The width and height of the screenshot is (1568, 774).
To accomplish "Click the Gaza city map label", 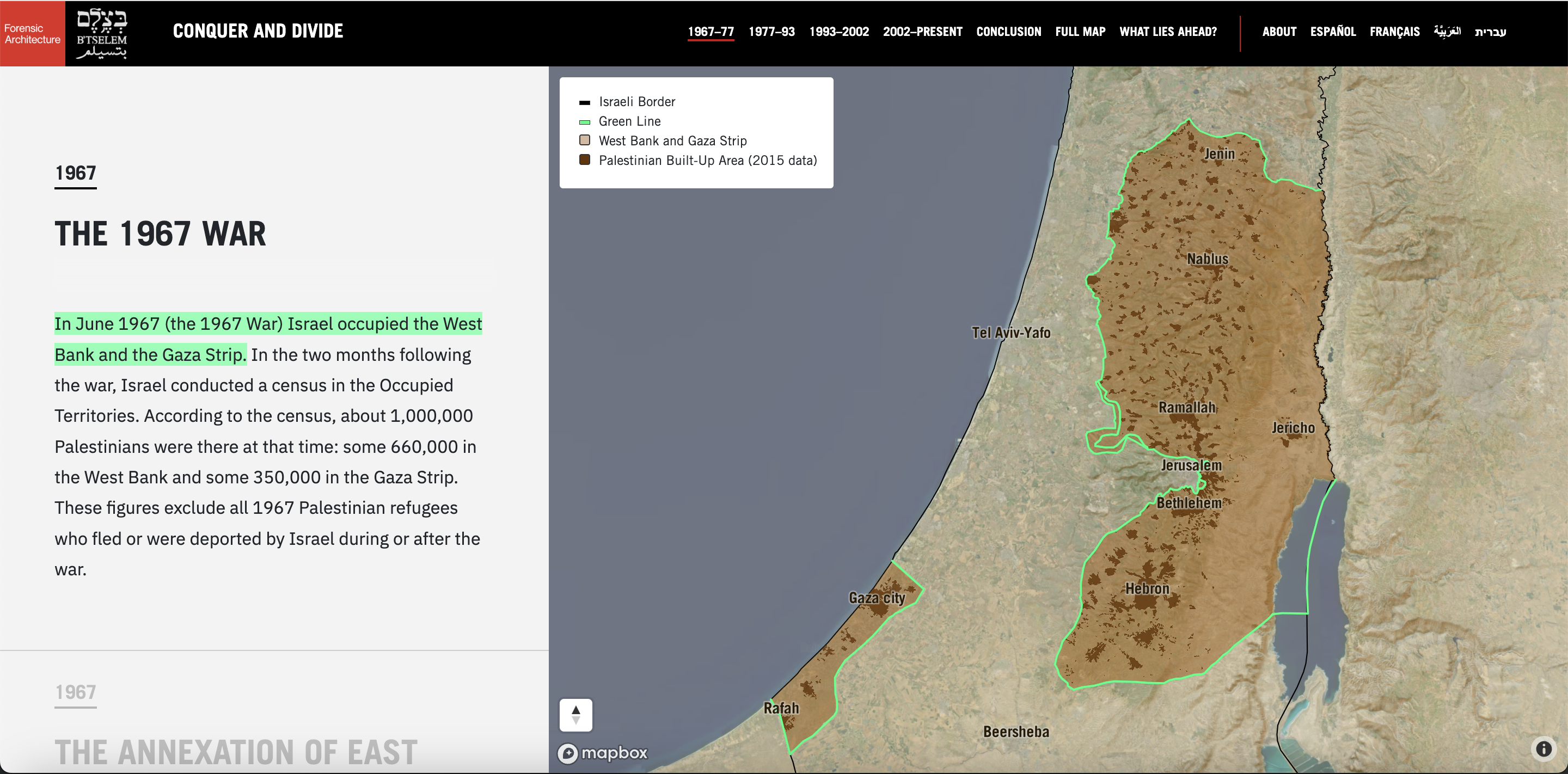I will point(877,598).
